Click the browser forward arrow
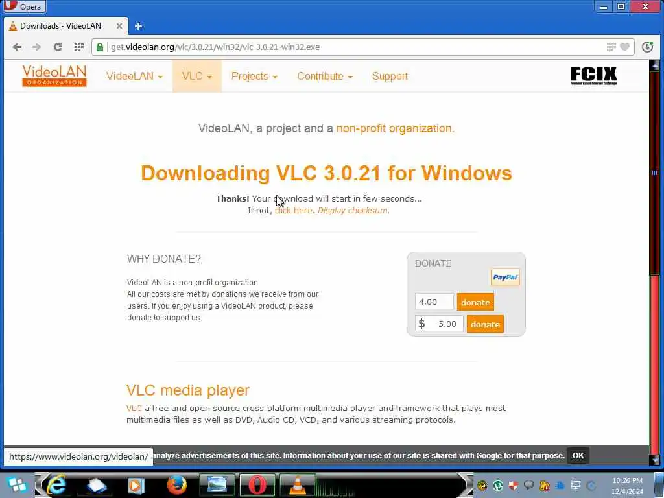The height and width of the screenshot is (498, 664). (x=37, y=47)
